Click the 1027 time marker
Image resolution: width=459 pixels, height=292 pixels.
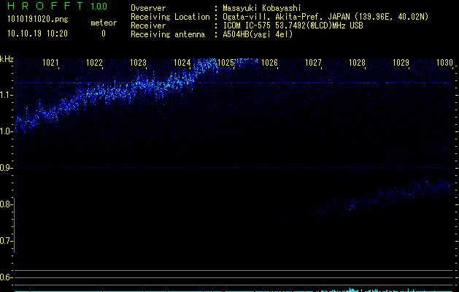[313, 62]
